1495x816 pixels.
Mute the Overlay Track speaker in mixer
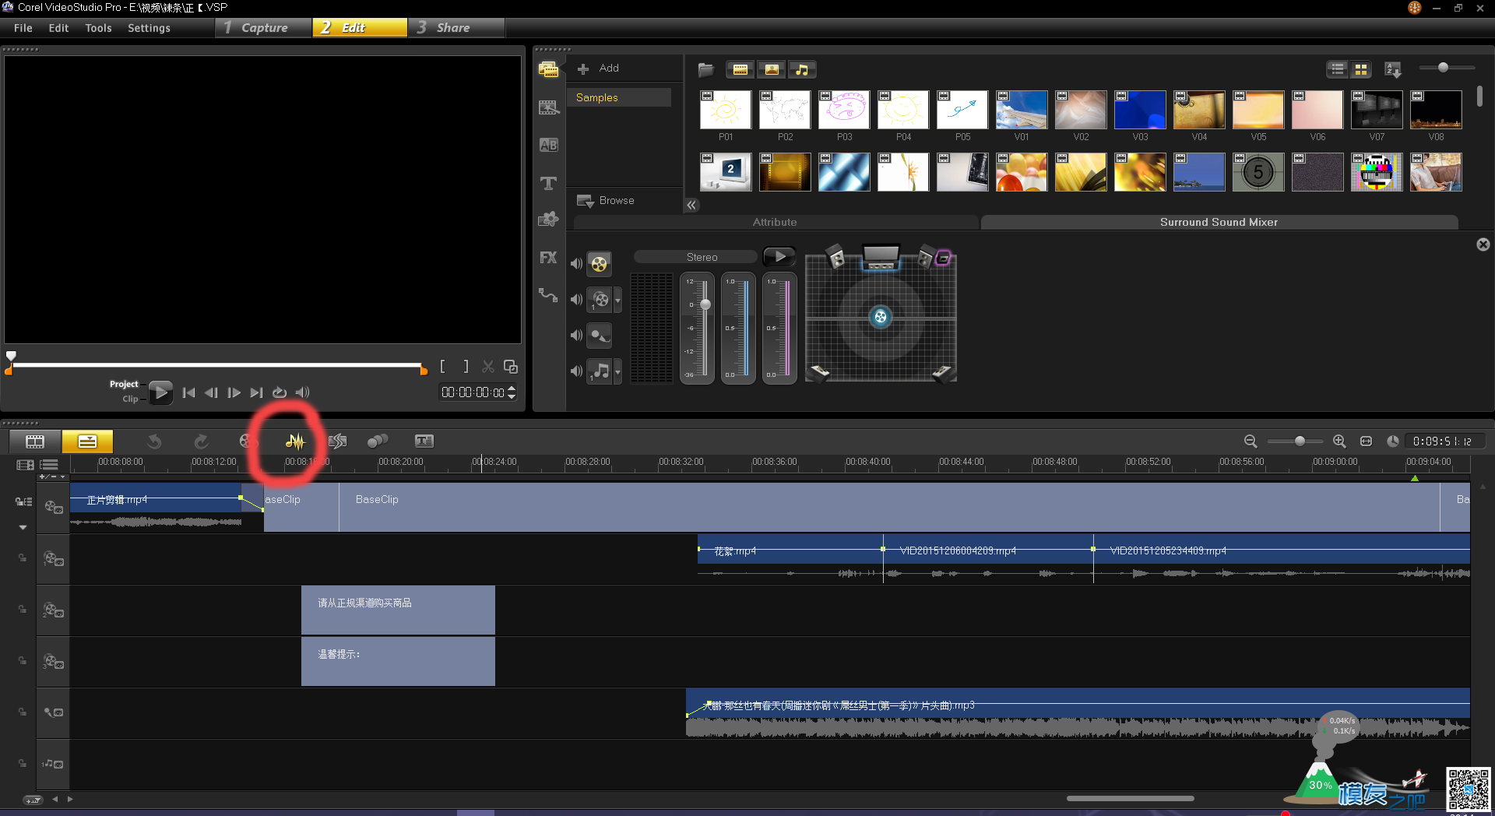click(x=576, y=300)
